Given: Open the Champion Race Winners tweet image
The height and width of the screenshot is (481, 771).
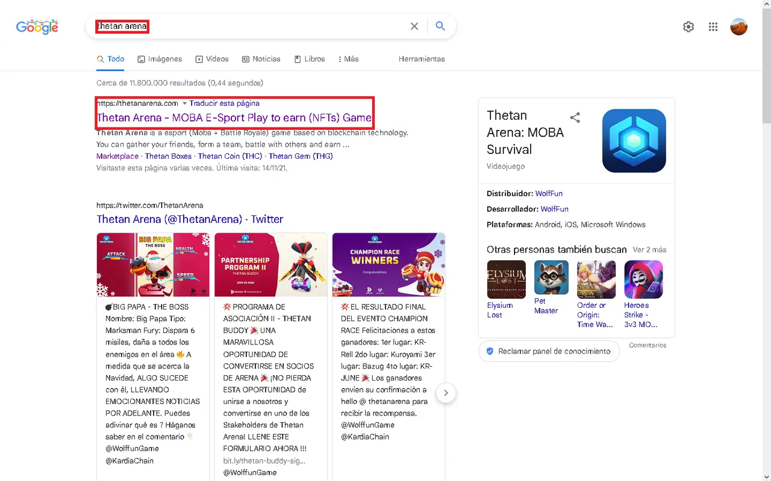Looking at the screenshot, I should point(389,265).
